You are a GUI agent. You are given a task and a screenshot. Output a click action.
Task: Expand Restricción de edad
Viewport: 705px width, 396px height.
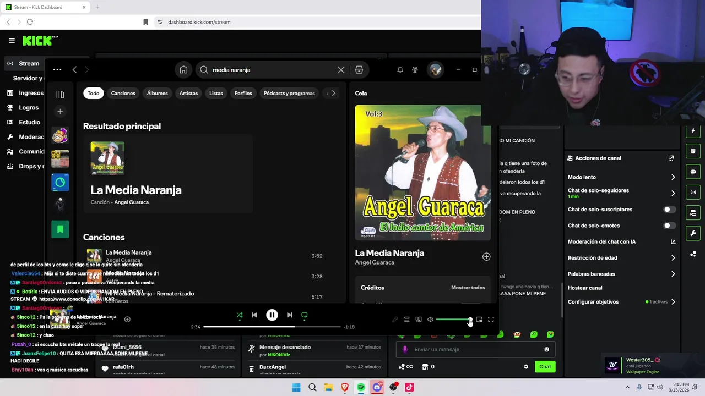pos(621,257)
